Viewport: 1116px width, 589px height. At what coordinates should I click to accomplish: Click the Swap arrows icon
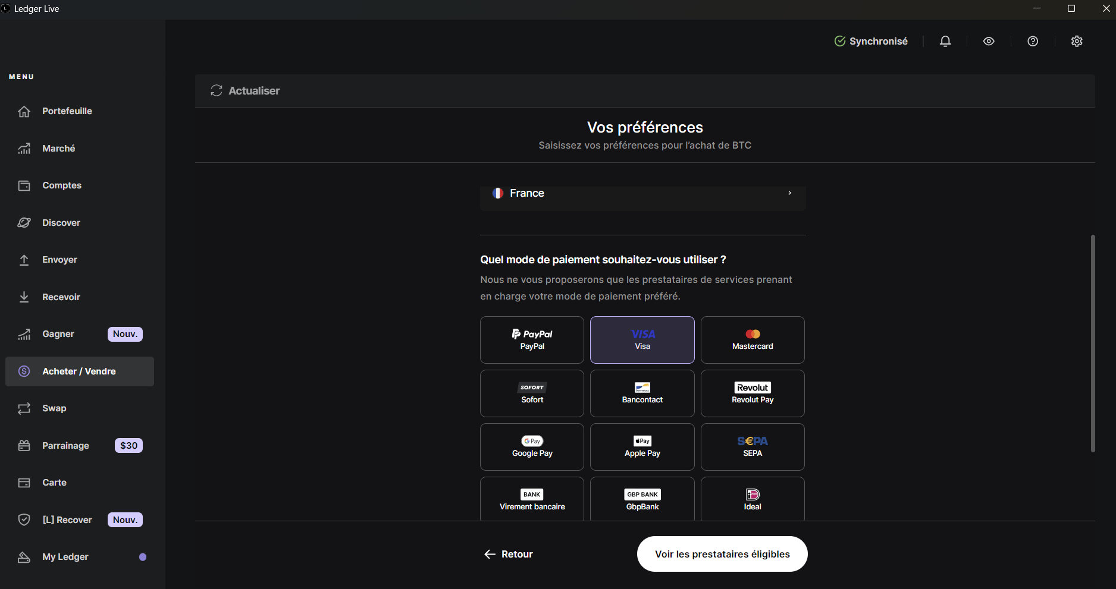pyautogui.click(x=24, y=408)
